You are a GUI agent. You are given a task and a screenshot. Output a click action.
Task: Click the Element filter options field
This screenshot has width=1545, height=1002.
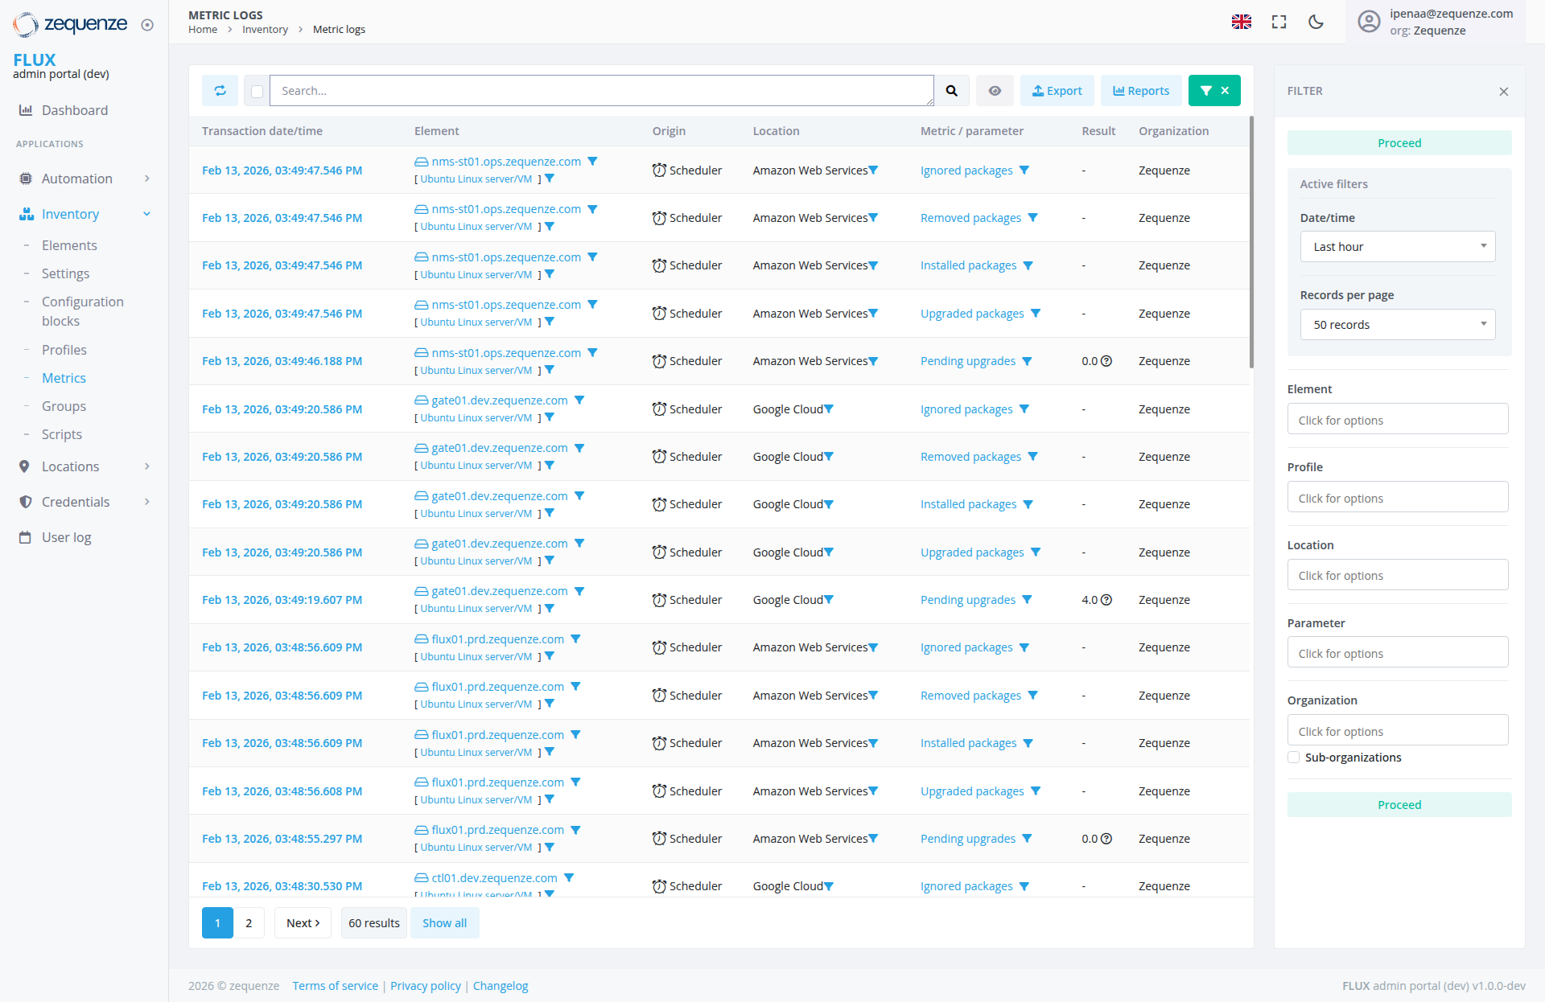pos(1398,420)
